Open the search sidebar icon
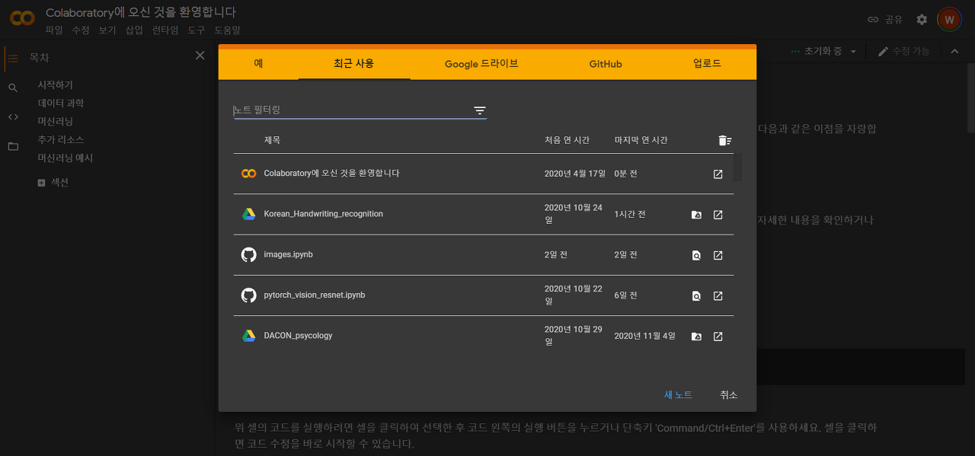 pos(13,88)
